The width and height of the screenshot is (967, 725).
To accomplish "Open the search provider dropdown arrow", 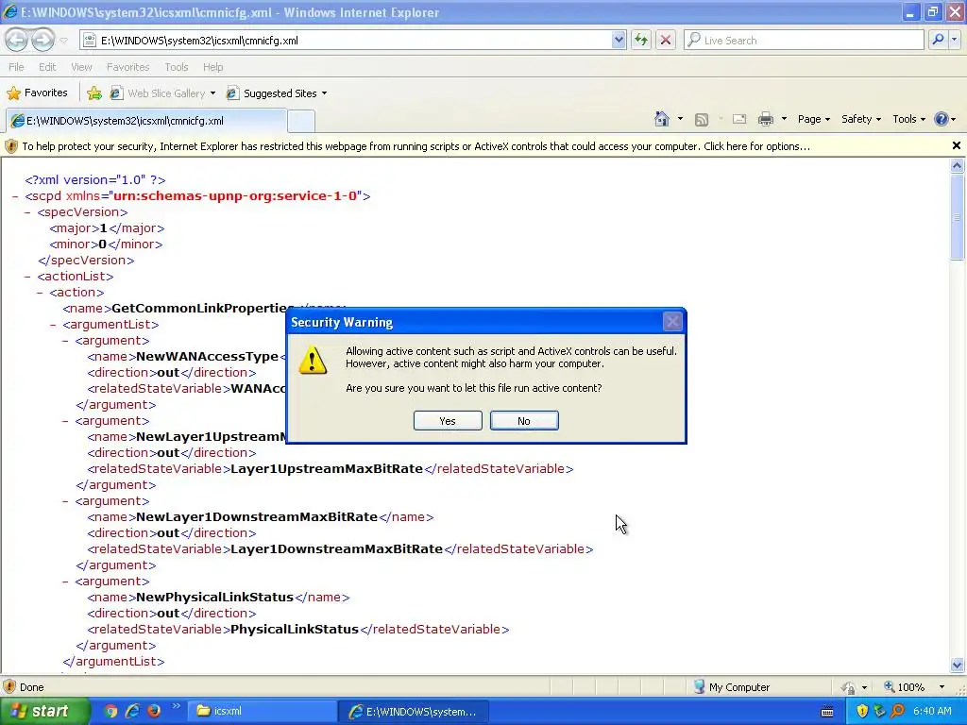I will pyautogui.click(x=955, y=40).
